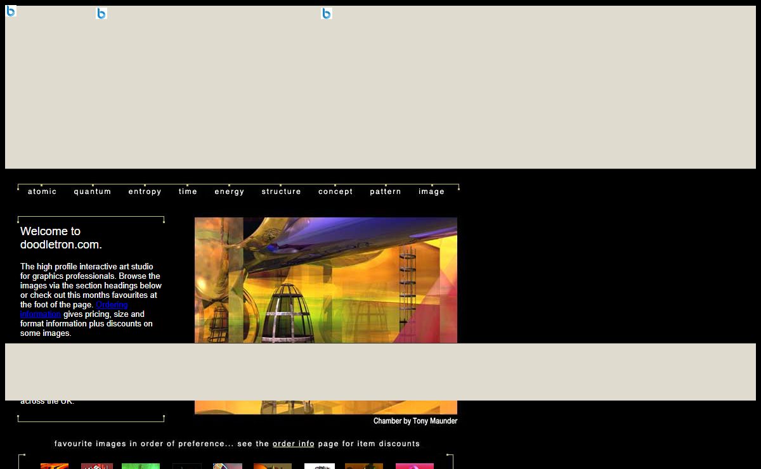Browse the pattern section
This screenshot has width=761, height=469.
tap(386, 191)
